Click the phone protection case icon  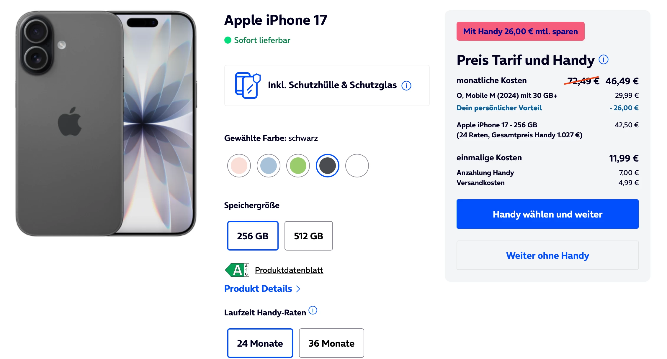click(248, 85)
